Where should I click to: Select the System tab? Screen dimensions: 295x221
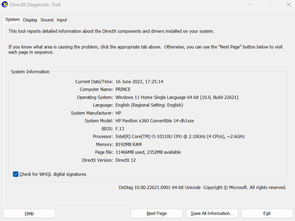click(x=13, y=20)
